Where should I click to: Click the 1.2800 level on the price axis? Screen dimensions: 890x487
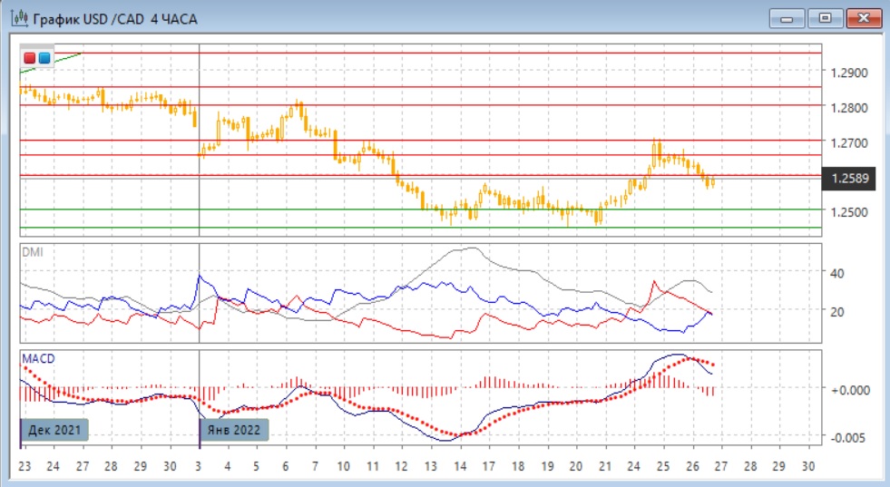tap(851, 108)
